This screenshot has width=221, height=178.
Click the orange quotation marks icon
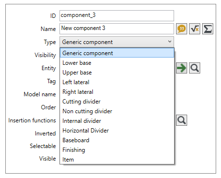coord(181,29)
